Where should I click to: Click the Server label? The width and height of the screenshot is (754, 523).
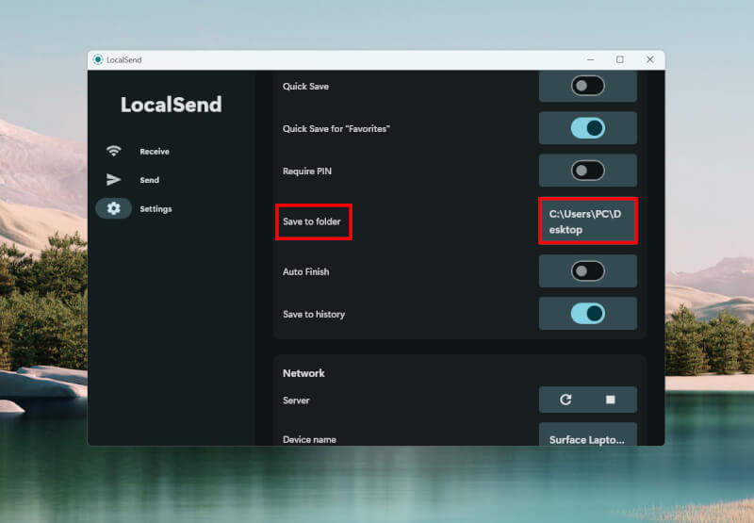tap(296, 400)
